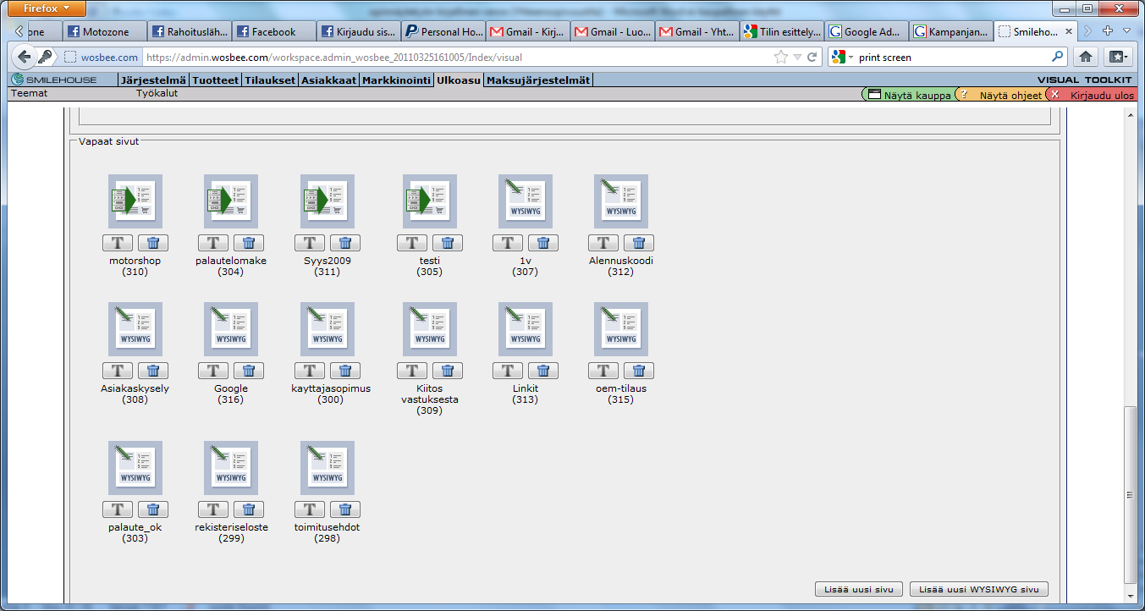Open the Järjestelmä menu
1145x611 pixels.
click(x=153, y=80)
